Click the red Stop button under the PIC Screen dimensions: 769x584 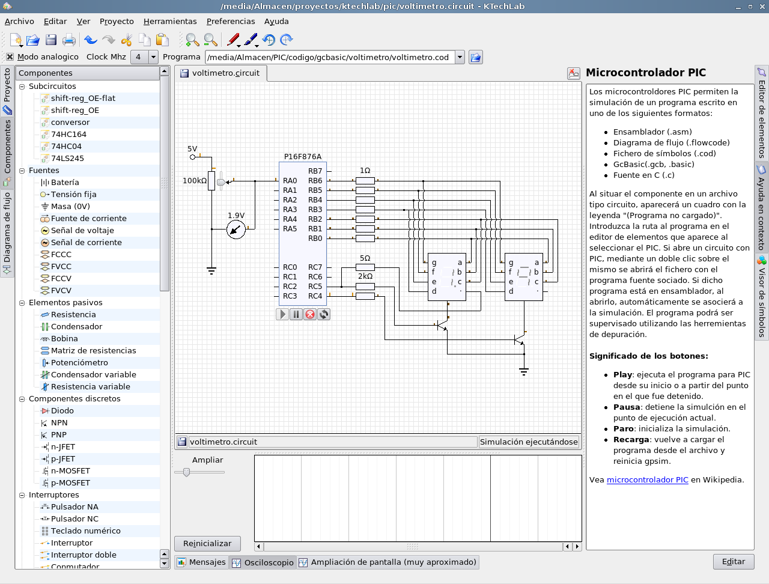(310, 314)
